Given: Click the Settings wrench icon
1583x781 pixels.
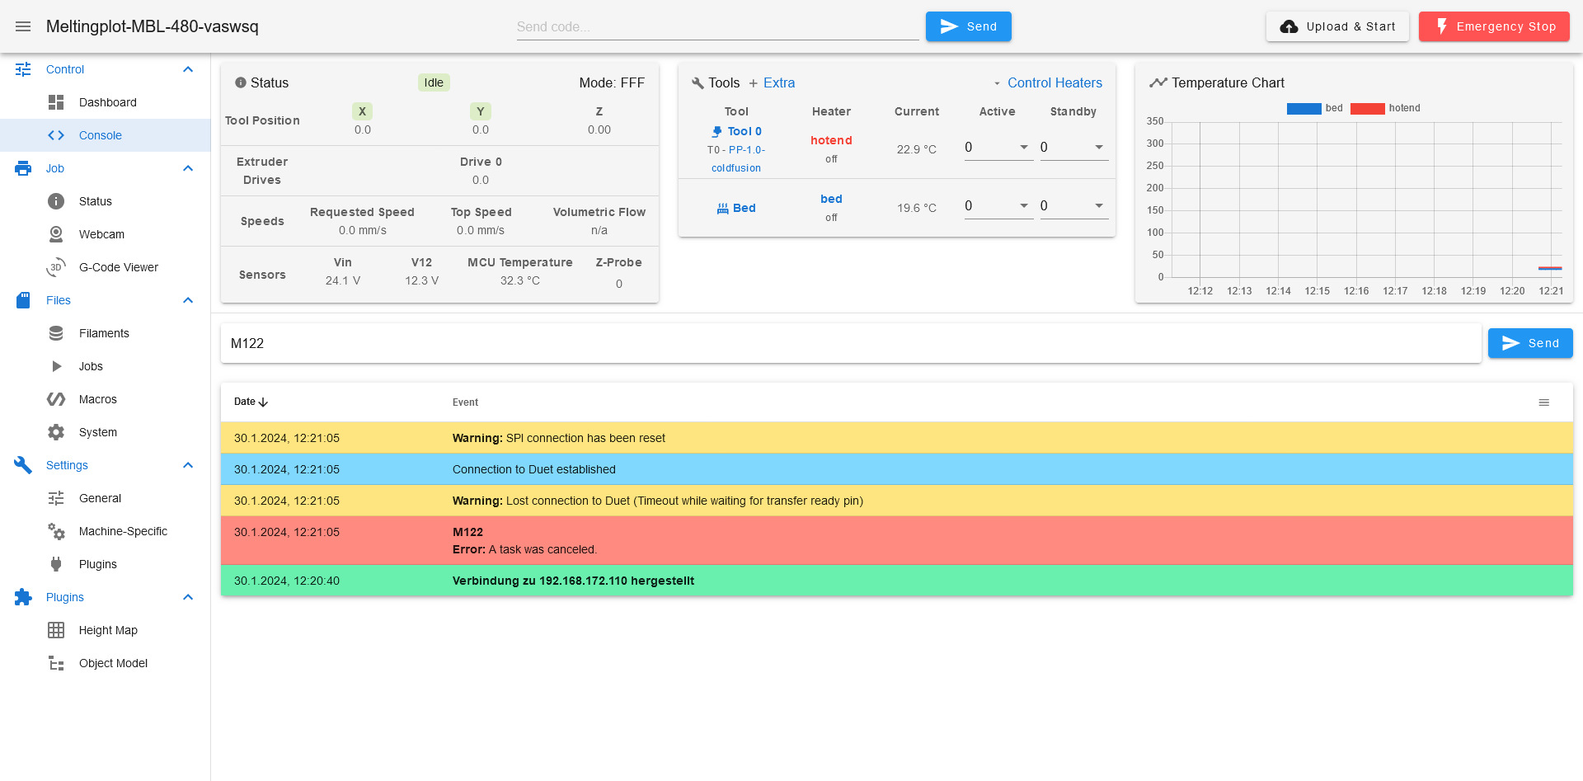Looking at the screenshot, I should 23,465.
